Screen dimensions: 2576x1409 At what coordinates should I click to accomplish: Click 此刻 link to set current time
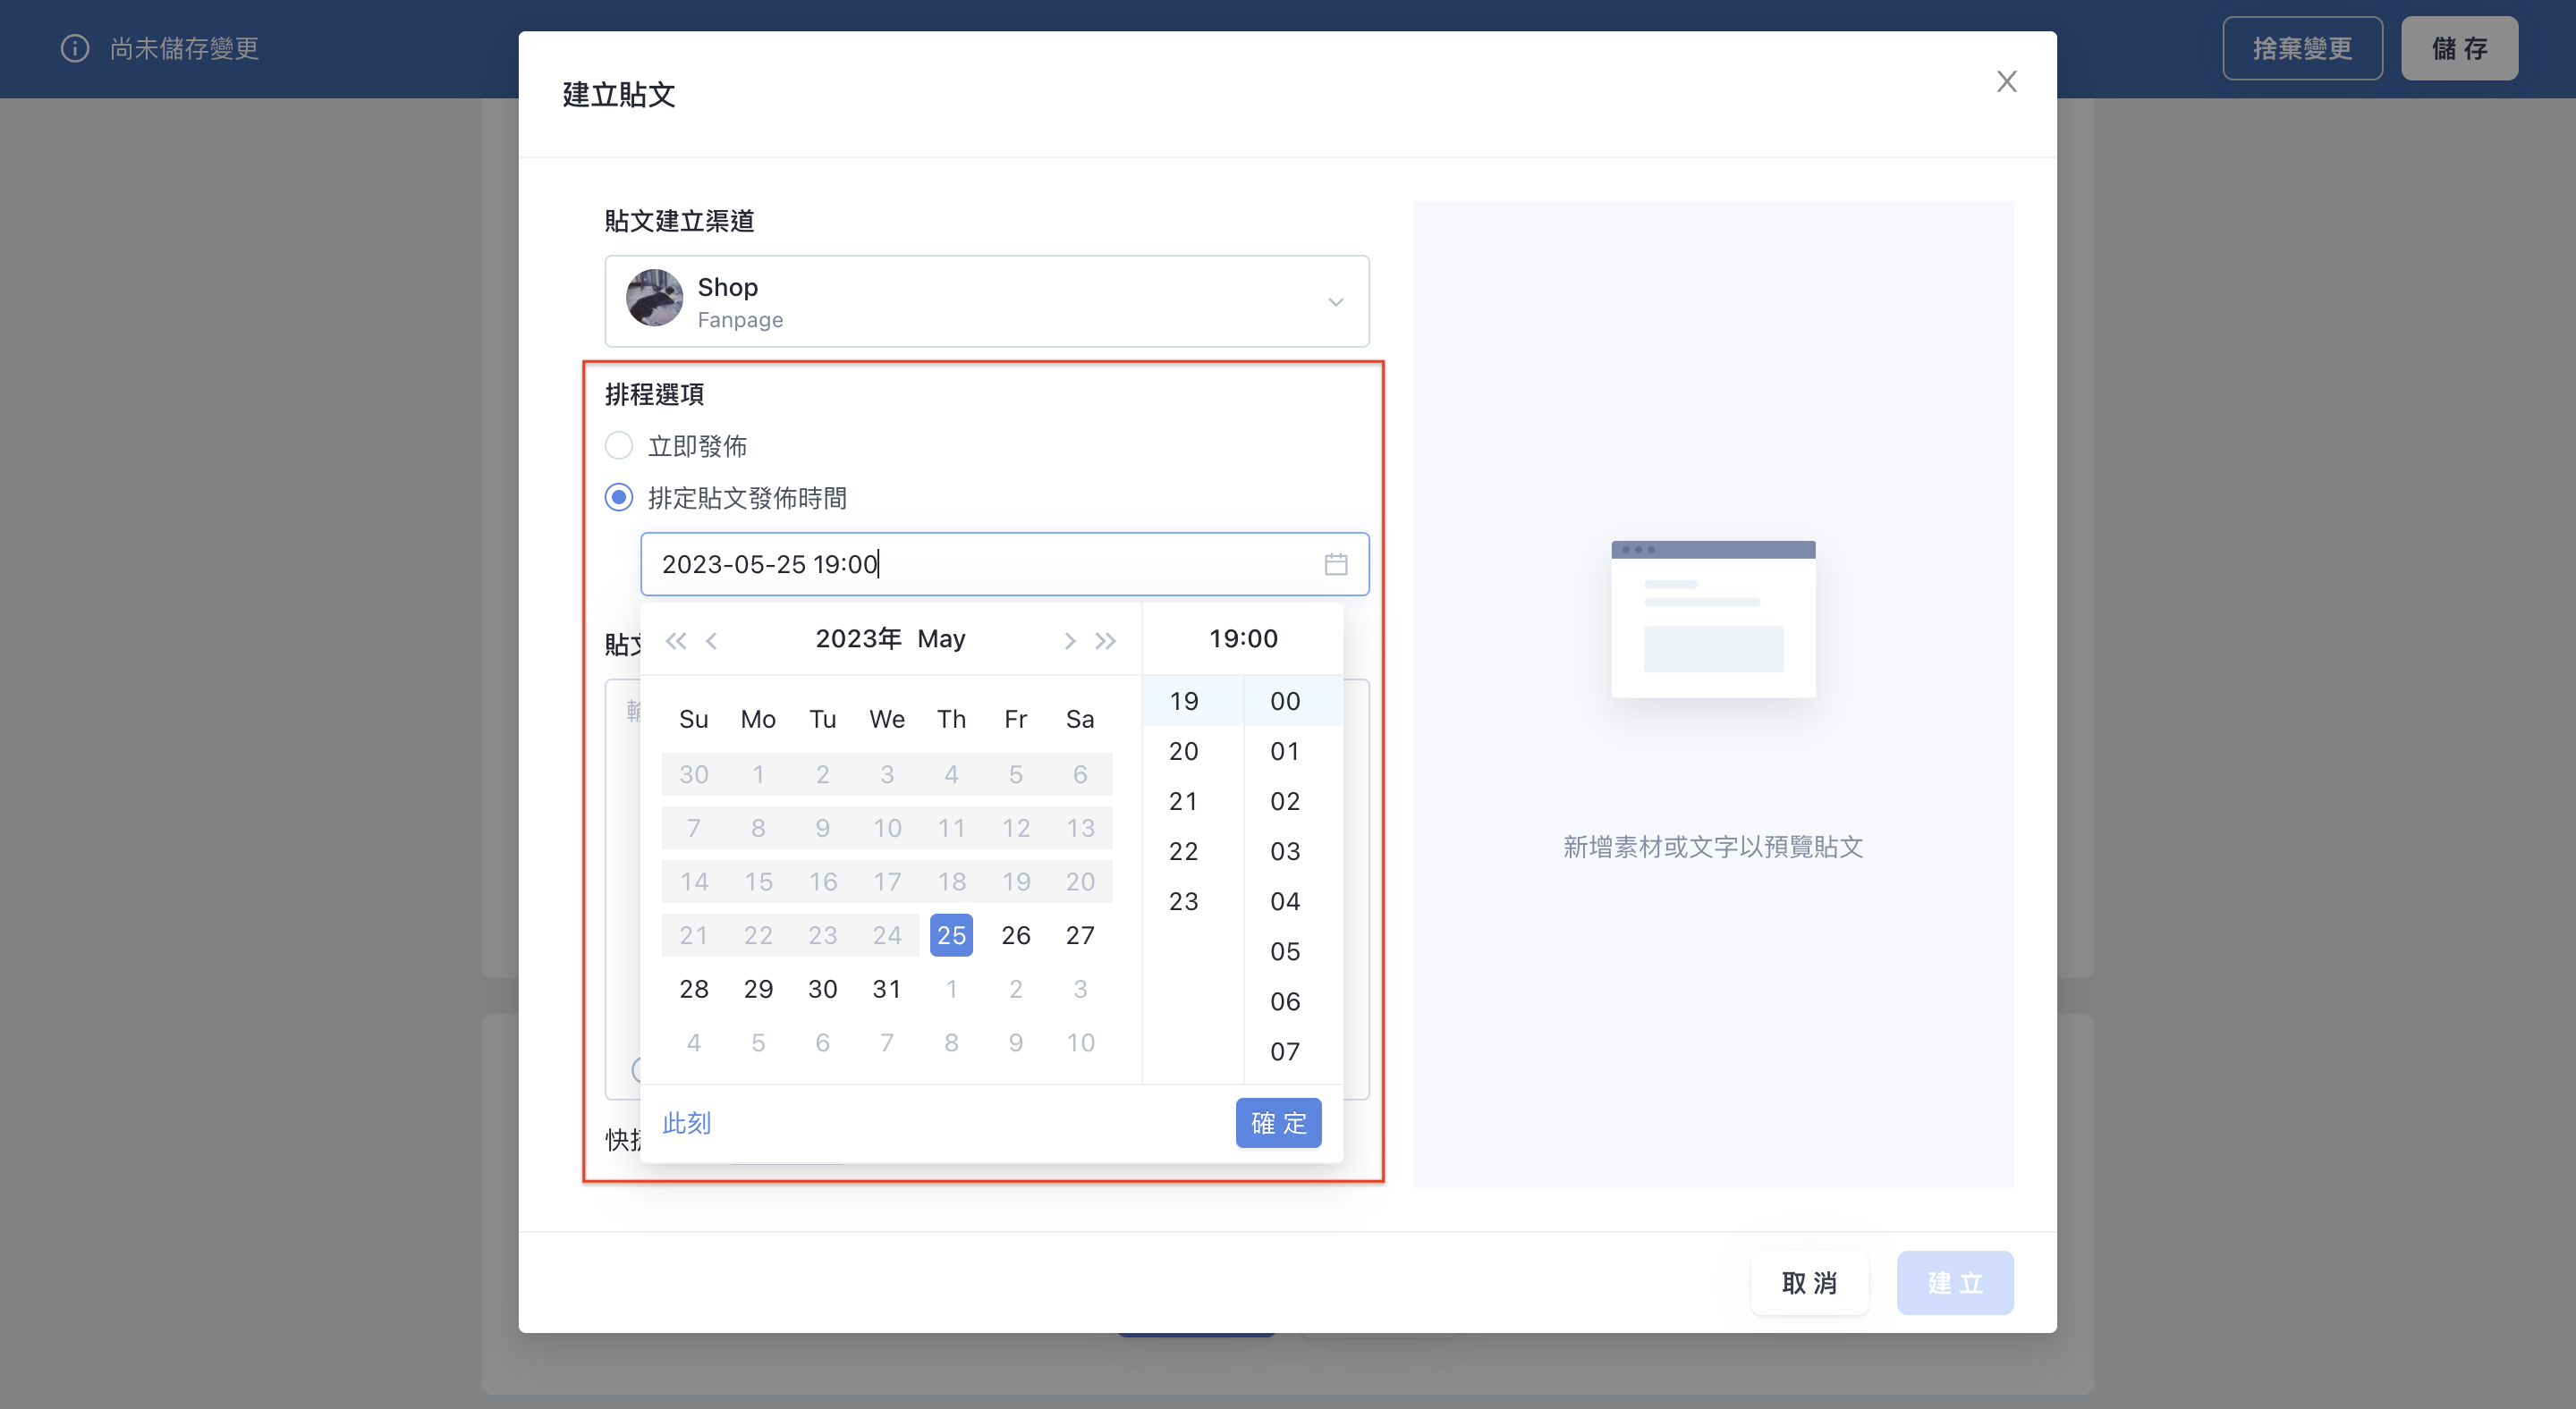686,1123
